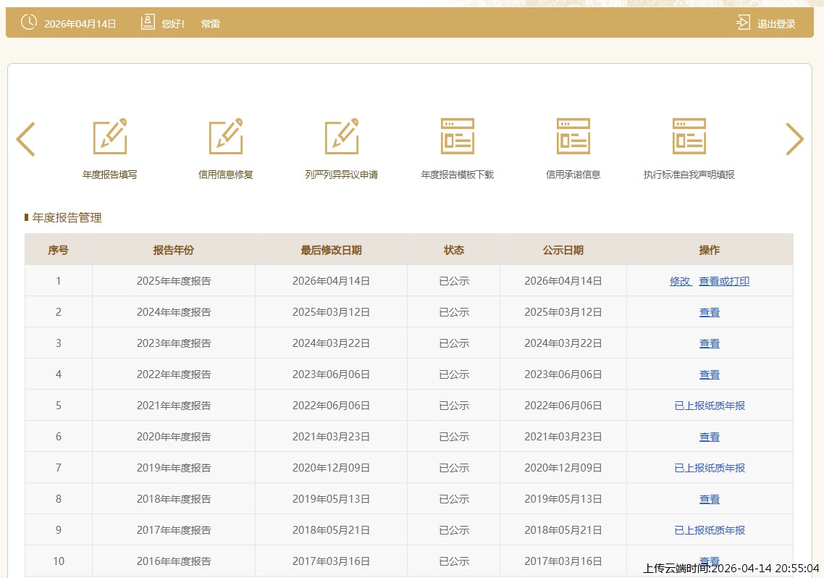Open the 信用信息修复 icon
This screenshot has height=578, width=824.
point(226,136)
